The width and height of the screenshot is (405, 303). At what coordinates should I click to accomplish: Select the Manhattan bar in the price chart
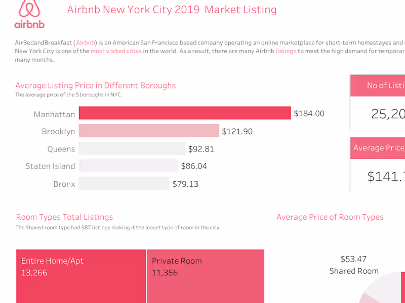185,114
